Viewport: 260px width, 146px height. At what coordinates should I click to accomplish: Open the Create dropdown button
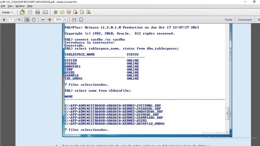click(x=7, y=12)
